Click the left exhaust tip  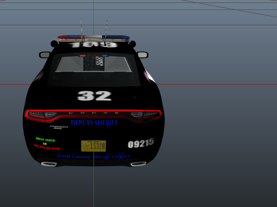coord(49,164)
